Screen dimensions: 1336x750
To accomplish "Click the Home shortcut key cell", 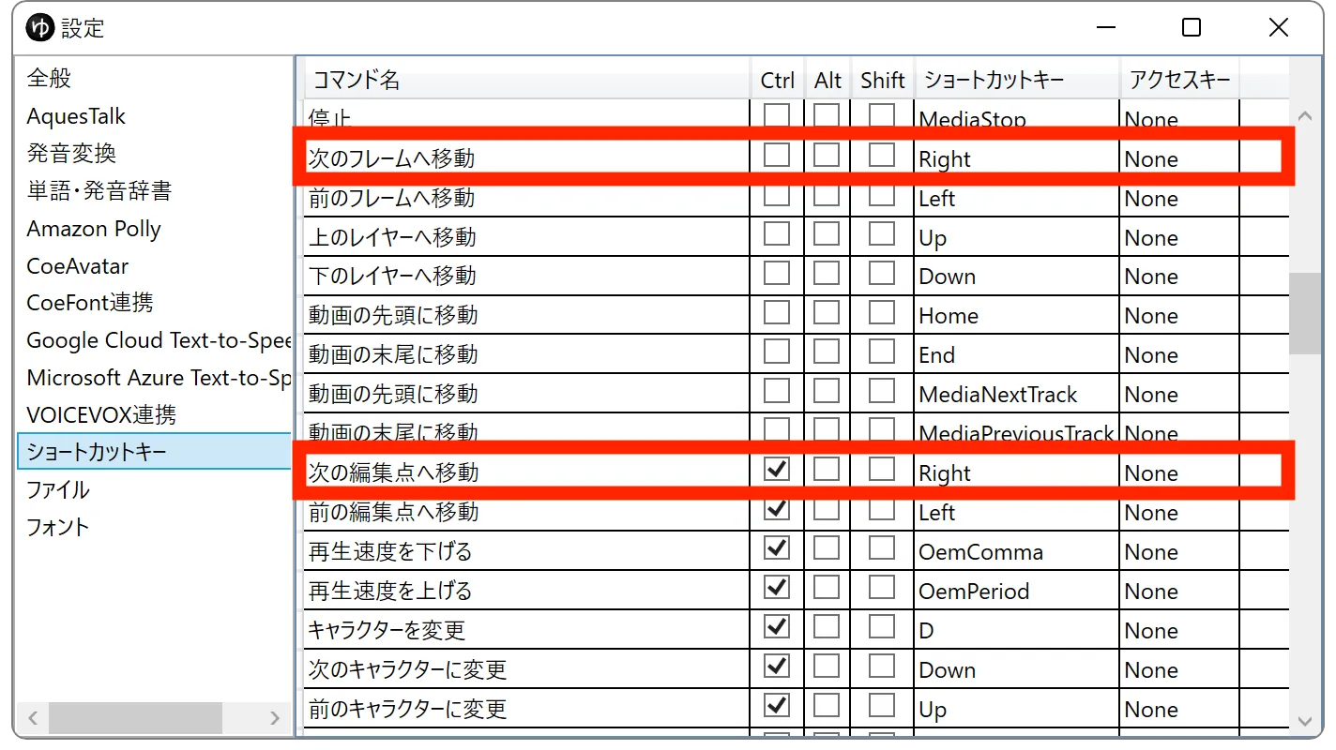I will tap(1017, 316).
